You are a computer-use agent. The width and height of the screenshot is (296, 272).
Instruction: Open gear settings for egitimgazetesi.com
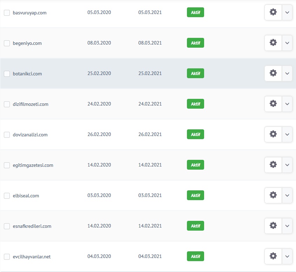click(273, 165)
